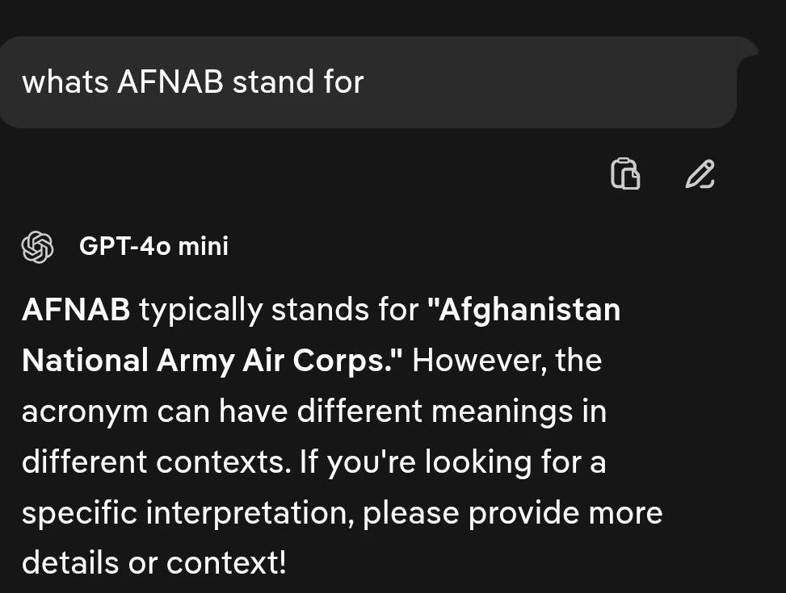Click "AFNAB" in the user prompt
The width and height of the screenshot is (786, 593).
(x=170, y=82)
